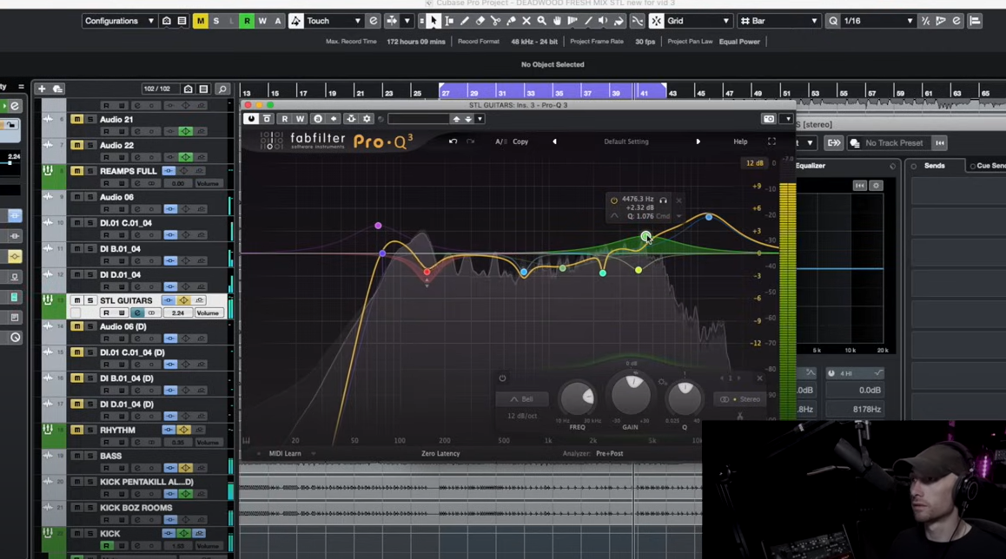Open plugin preset dropdown arrow
This screenshot has height=559, width=1006.
pos(480,119)
